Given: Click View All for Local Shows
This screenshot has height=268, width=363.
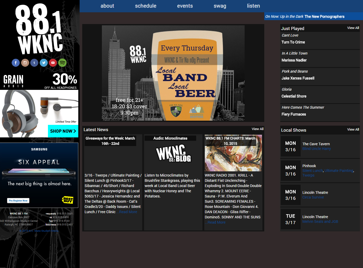Looking at the screenshot, I should [x=353, y=130].
